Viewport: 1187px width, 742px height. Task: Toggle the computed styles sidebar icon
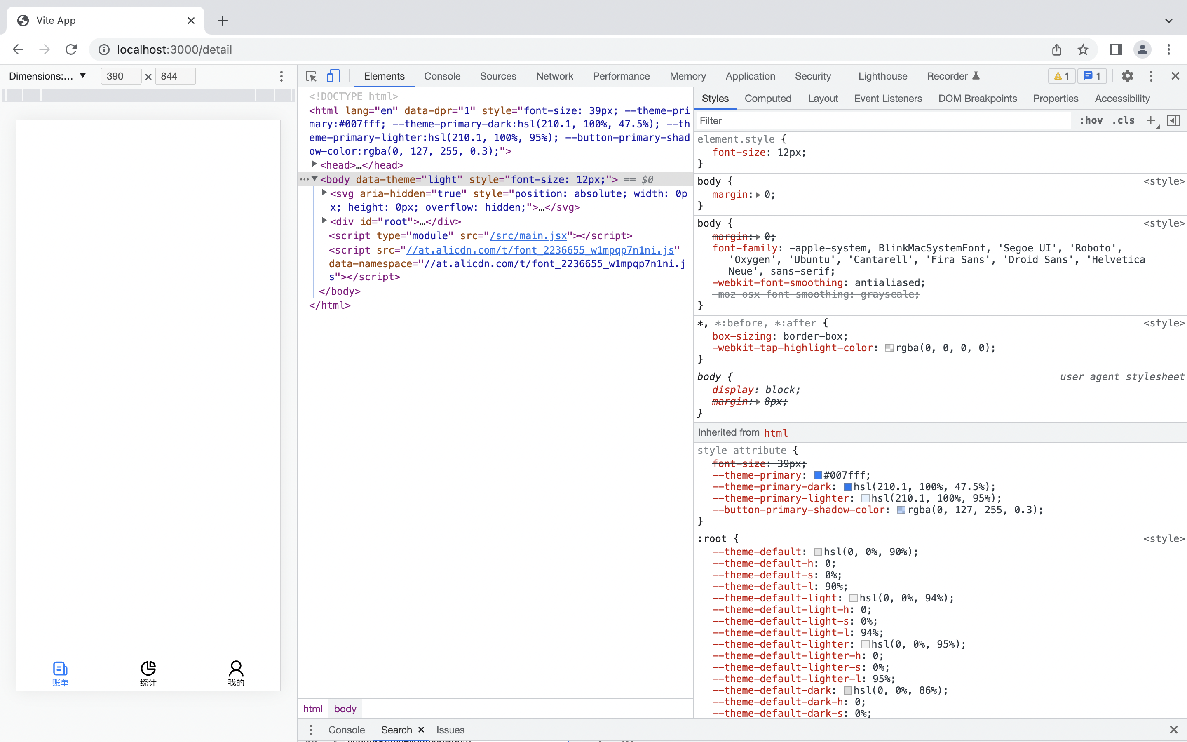(x=1173, y=121)
